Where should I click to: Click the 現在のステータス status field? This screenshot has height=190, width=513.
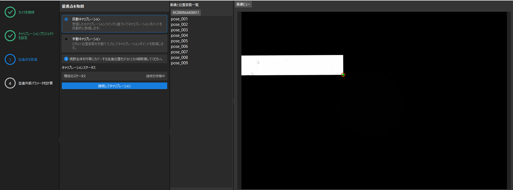point(115,76)
